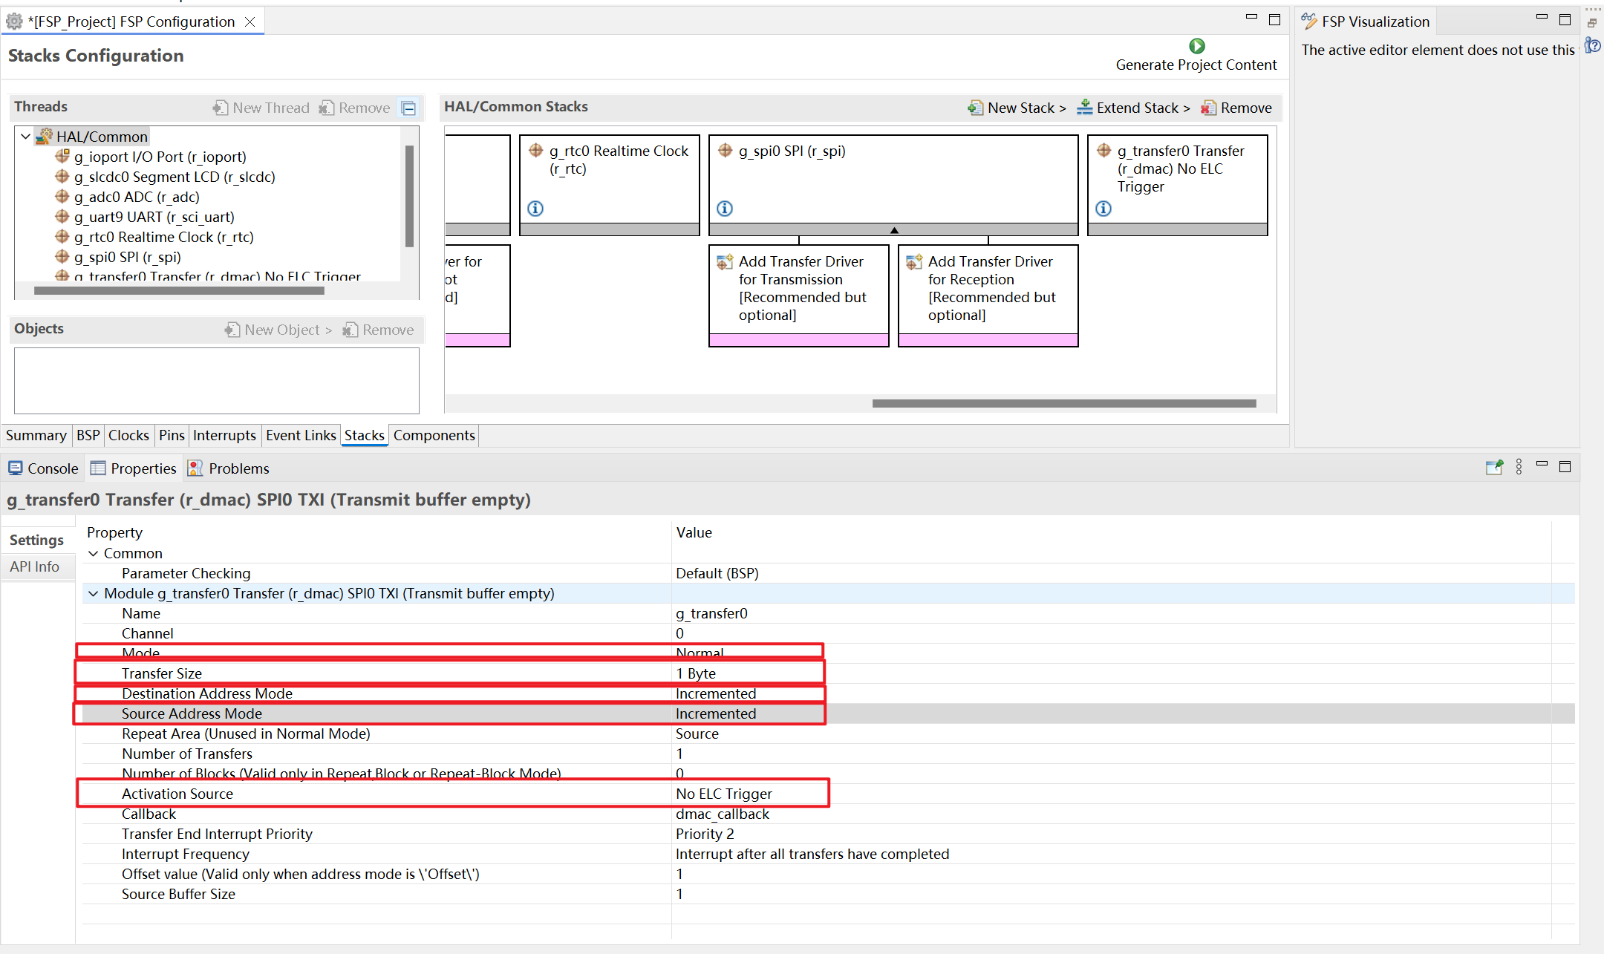Click the stacks horizontal scrollbar
1604x954 pixels.
click(x=1064, y=403)
